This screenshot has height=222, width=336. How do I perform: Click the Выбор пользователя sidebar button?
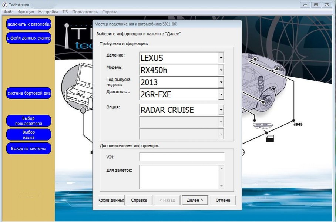tap(28, 121)
